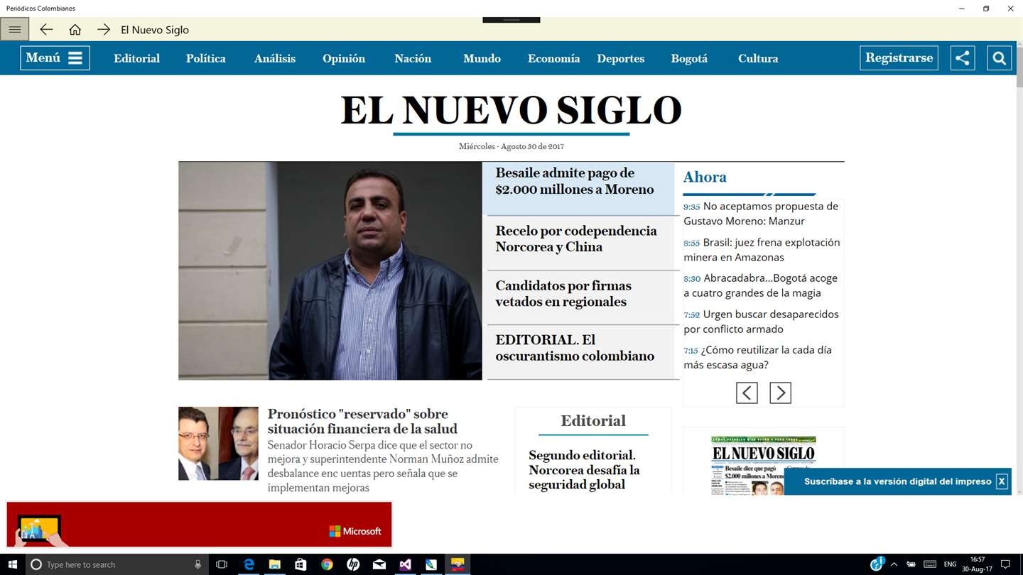
Task: Open the Análisis section
Action: [x=275, y=58]
